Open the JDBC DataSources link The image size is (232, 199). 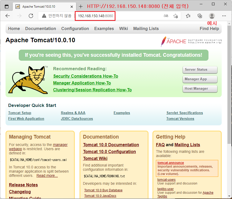[77, 119]
